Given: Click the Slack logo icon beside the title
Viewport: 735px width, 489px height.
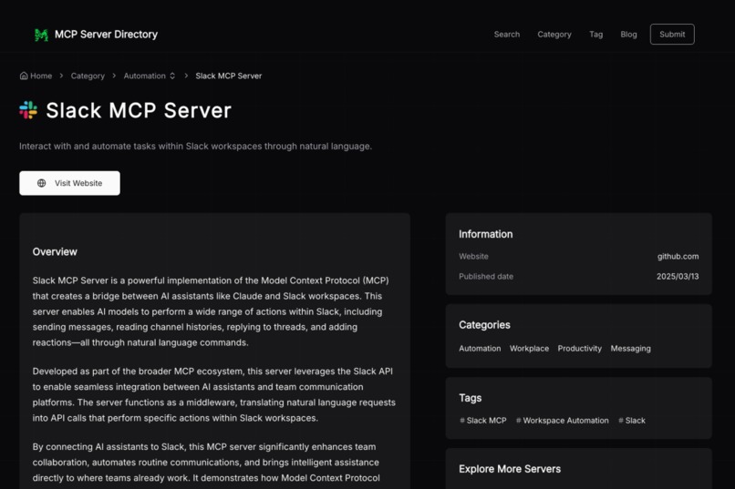Looking at the screenshot, I should 28,110.
